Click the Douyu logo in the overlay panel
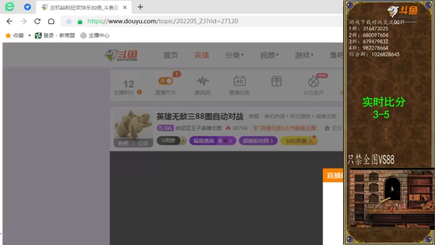 point(402,11)
